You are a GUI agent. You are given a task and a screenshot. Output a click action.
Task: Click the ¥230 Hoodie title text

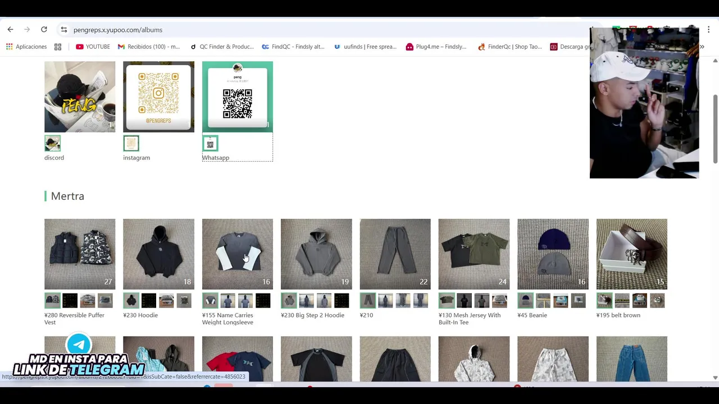140,315
